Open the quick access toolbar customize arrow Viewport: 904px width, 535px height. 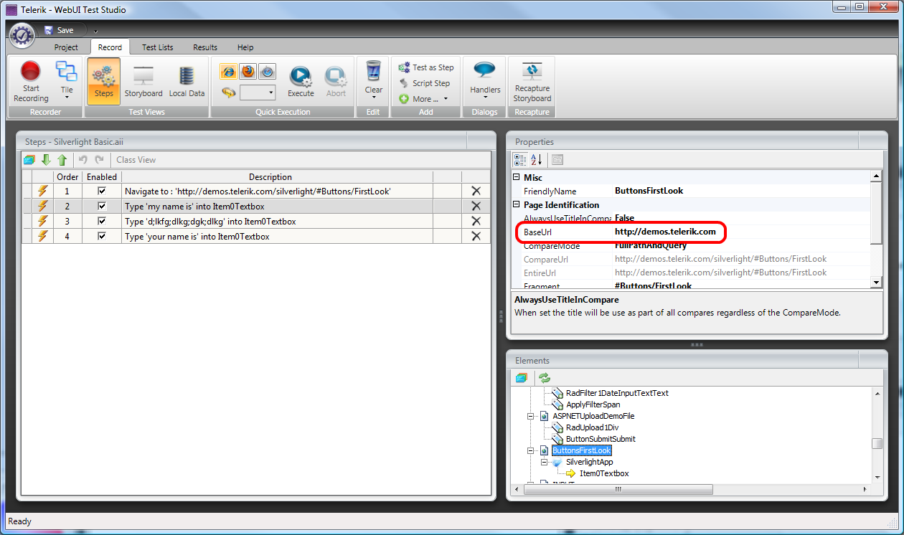click(95, 31)
